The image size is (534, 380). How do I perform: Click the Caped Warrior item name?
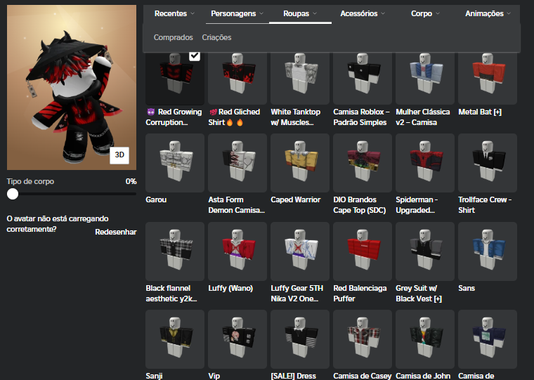pos(296,200)
